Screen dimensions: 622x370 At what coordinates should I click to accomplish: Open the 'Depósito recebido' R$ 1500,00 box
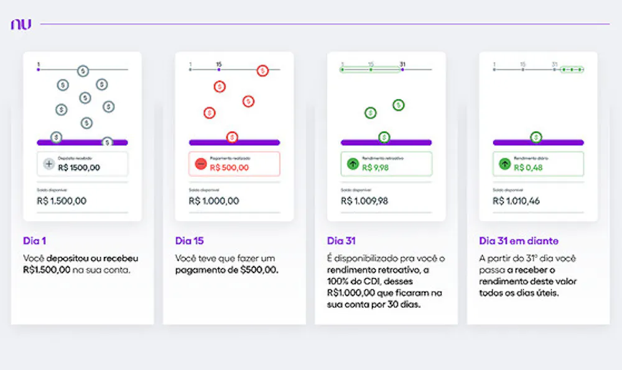pyautogui.click(x=83, y=164)
